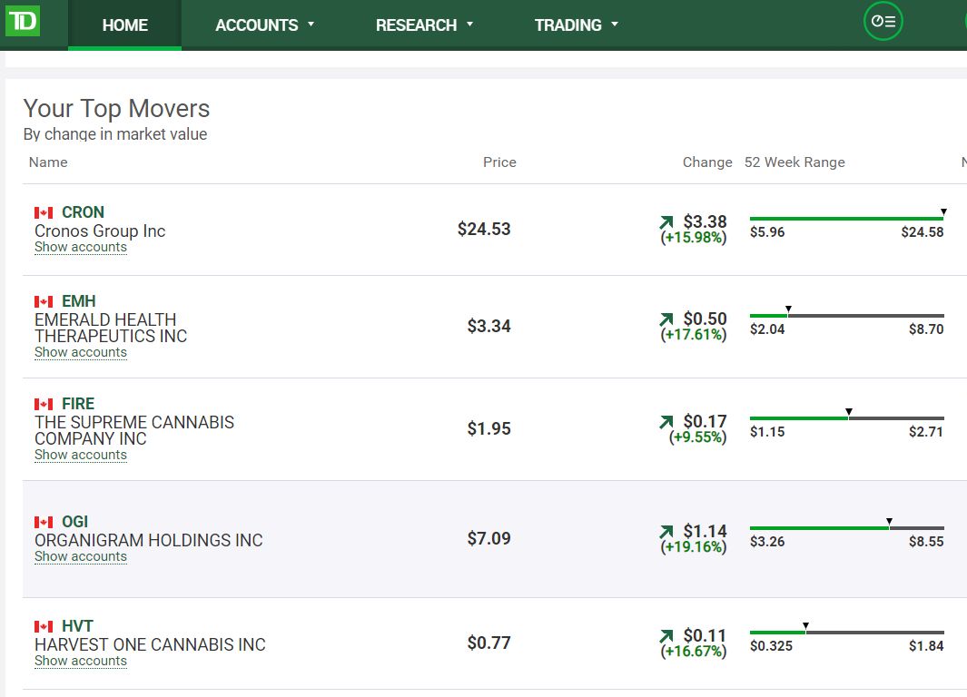
Task: Open the RESEARCH menu
Action: (424, 25)
